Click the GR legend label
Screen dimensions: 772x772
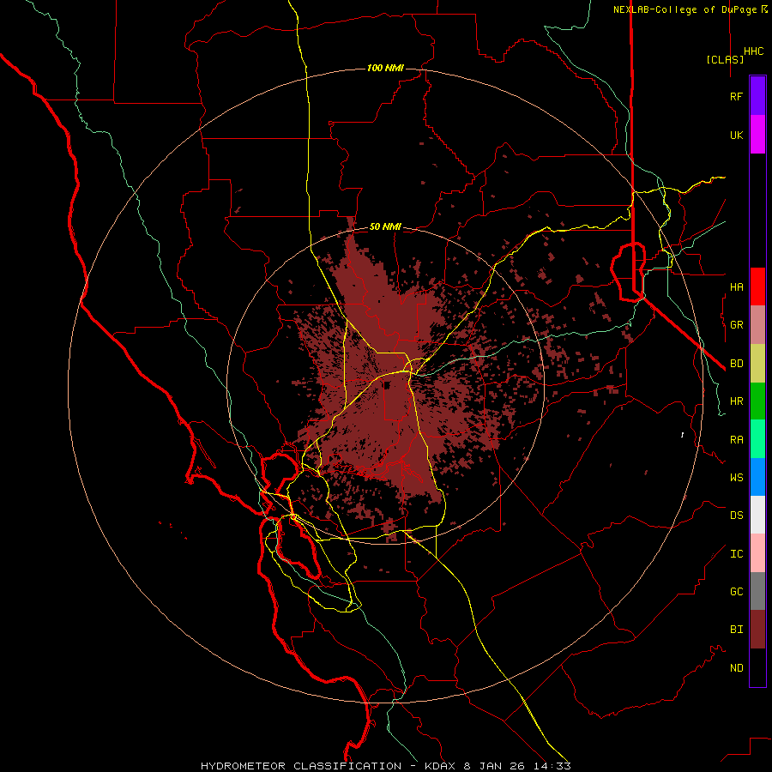coord(736,325)
